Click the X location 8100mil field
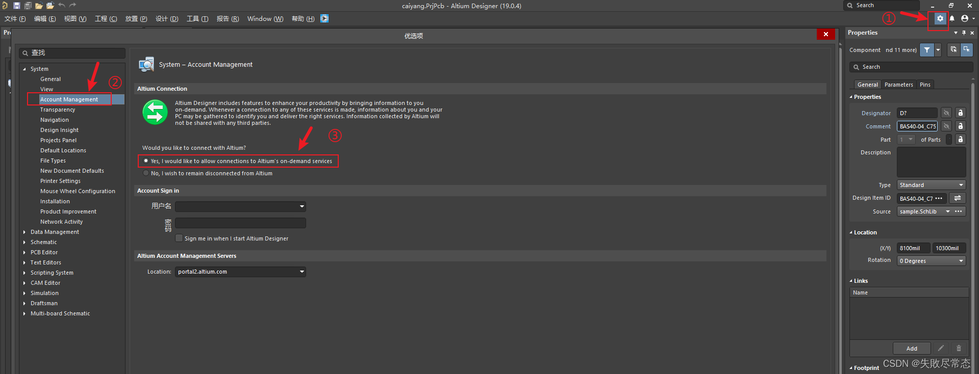The image size is (979, 374). pyautogui.click(x=914, y=248)
